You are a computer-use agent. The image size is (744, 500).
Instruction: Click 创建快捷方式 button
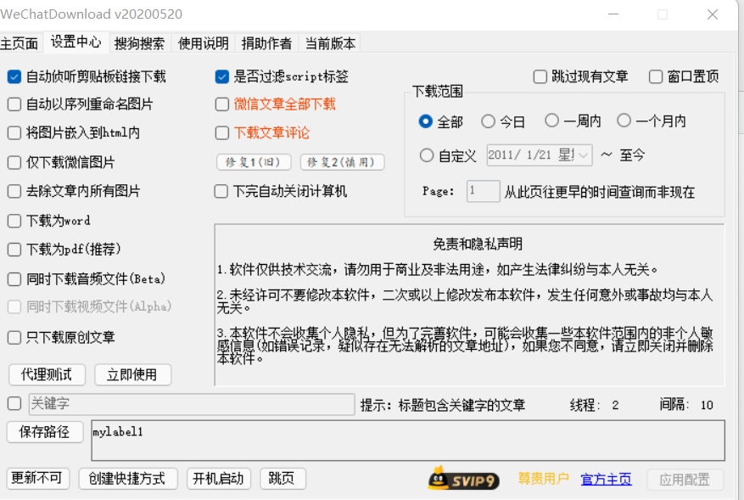(128, 479)
